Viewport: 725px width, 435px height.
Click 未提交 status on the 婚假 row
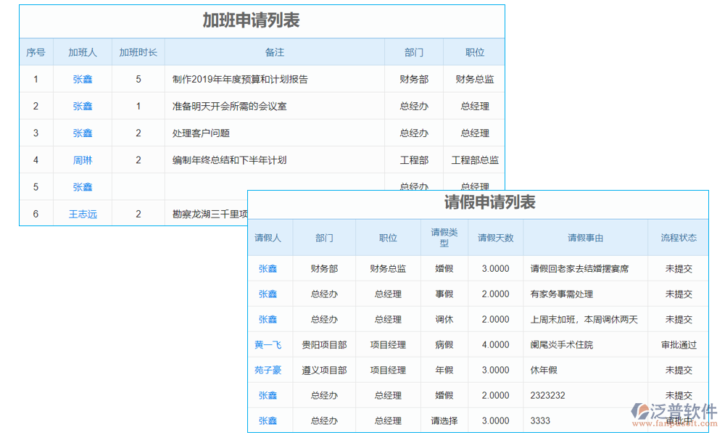[678, 268]
